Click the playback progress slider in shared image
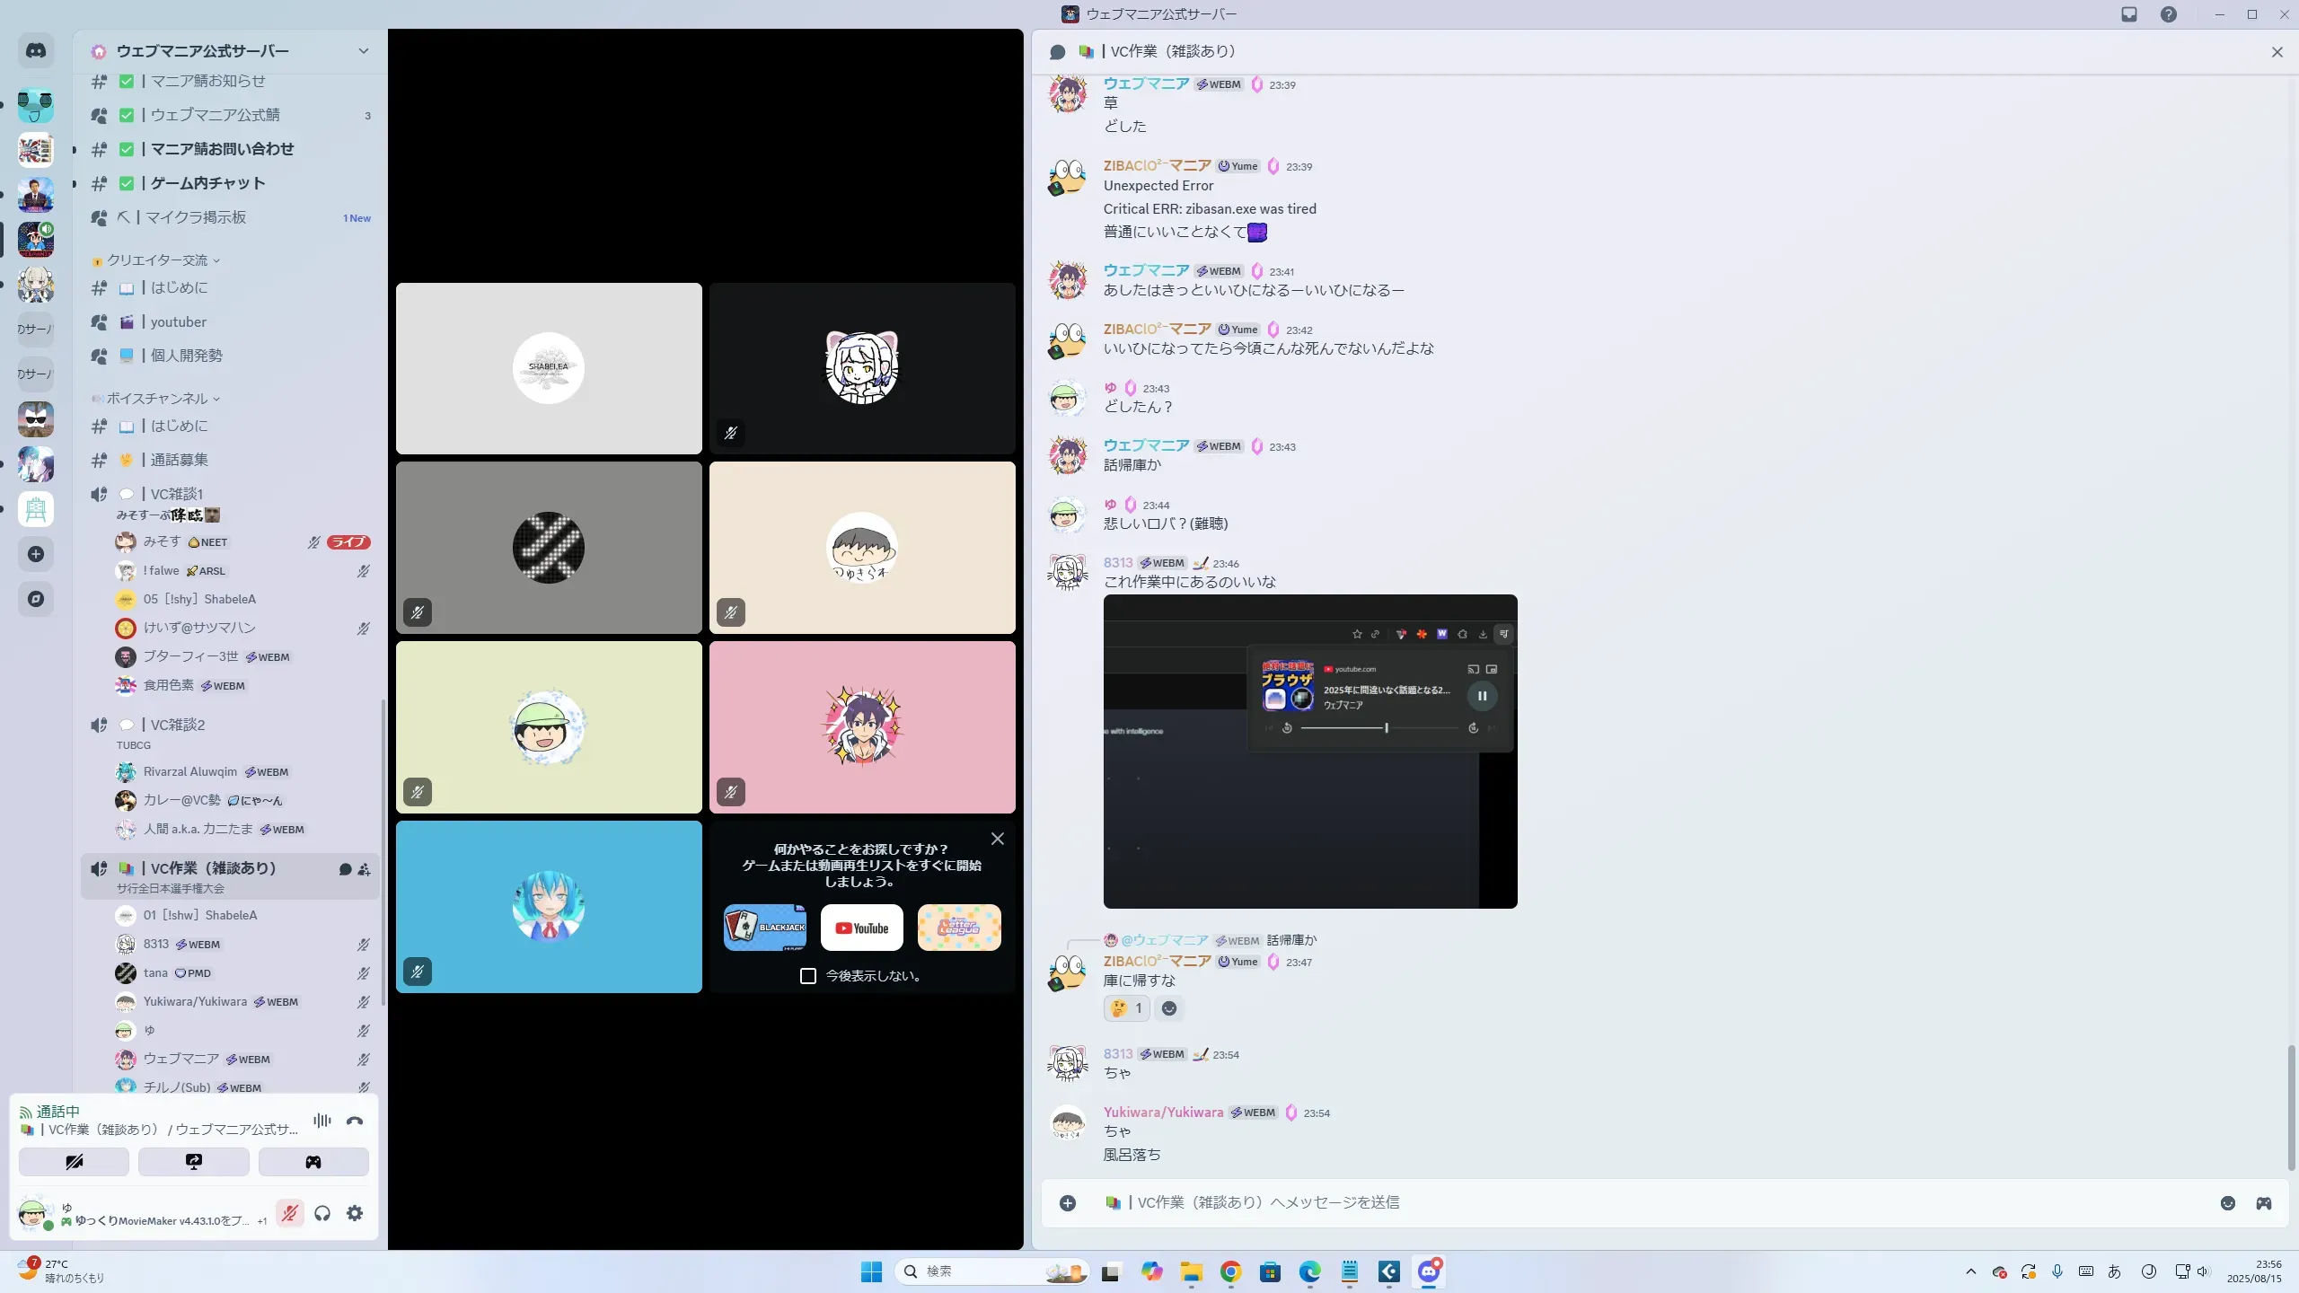 (x=1380, y=728)
